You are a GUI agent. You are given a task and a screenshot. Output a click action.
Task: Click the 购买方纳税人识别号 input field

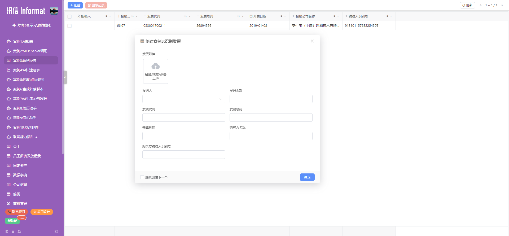184,155
